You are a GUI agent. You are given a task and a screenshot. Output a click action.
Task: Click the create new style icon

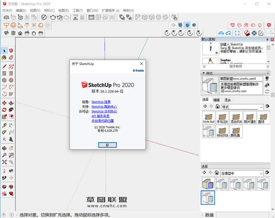click(267, 85)
